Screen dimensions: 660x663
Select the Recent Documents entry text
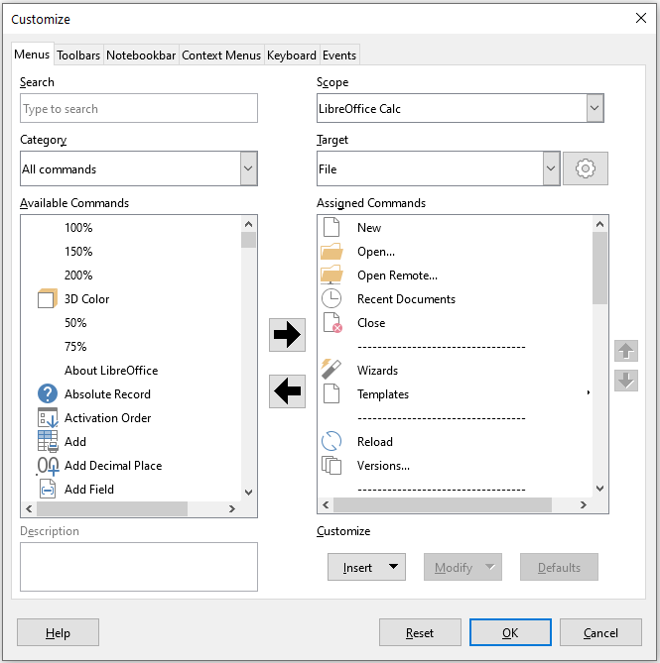[406, 299]
